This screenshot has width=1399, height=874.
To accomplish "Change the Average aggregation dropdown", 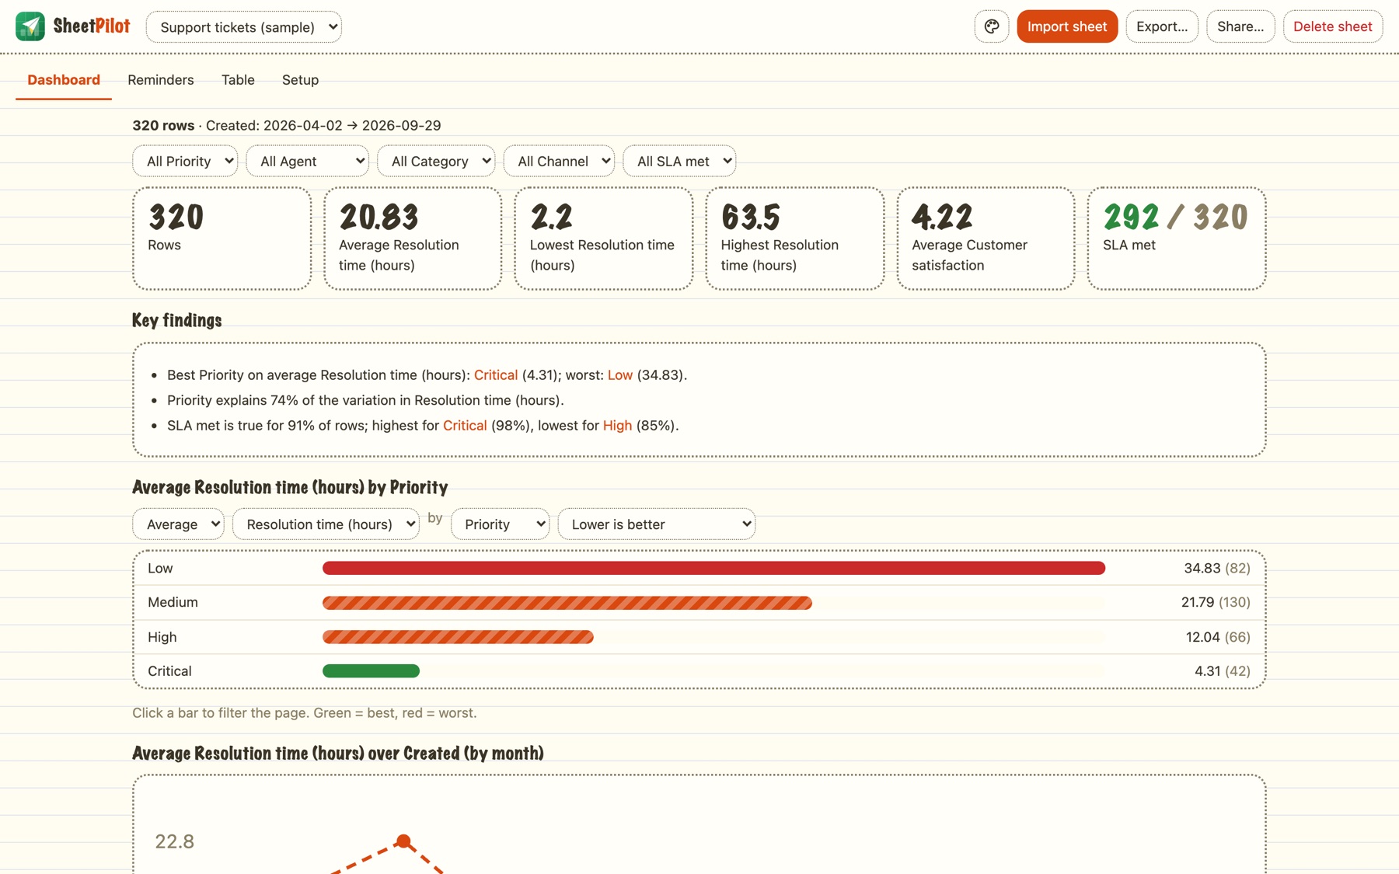I will [x=179, y=524].
